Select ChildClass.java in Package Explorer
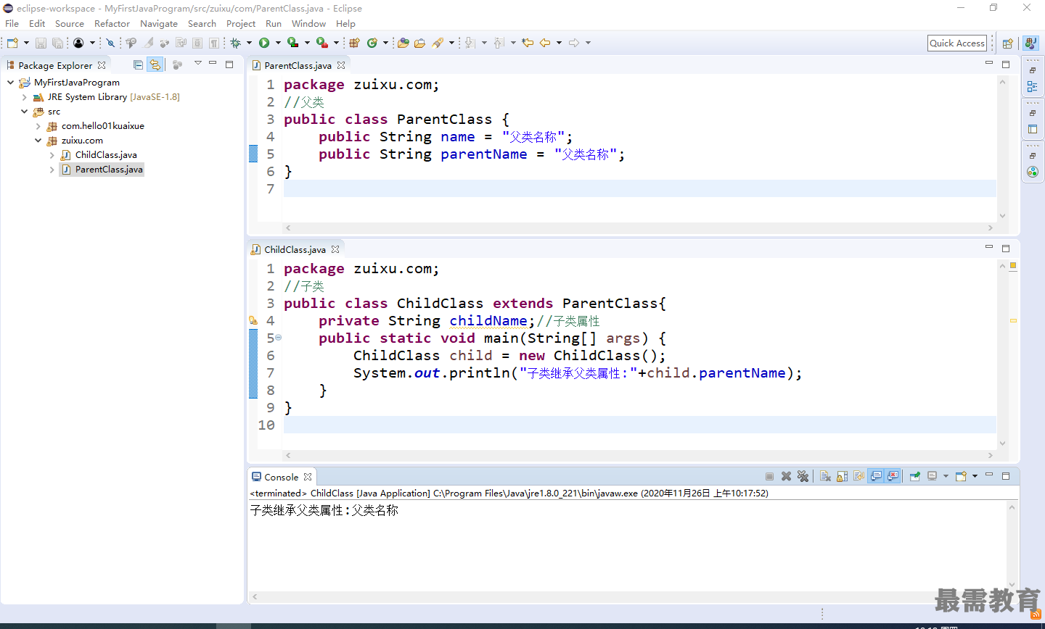This screenshot has width=1045, height=629. click(x=106, y=155)
